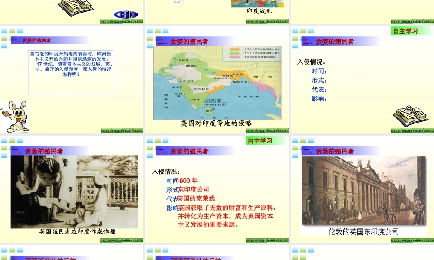Click the 二、贪婪的殖民者 heading above the map
Image resolution: width=434 pixels, height=260 pixels.
[183, 42]
